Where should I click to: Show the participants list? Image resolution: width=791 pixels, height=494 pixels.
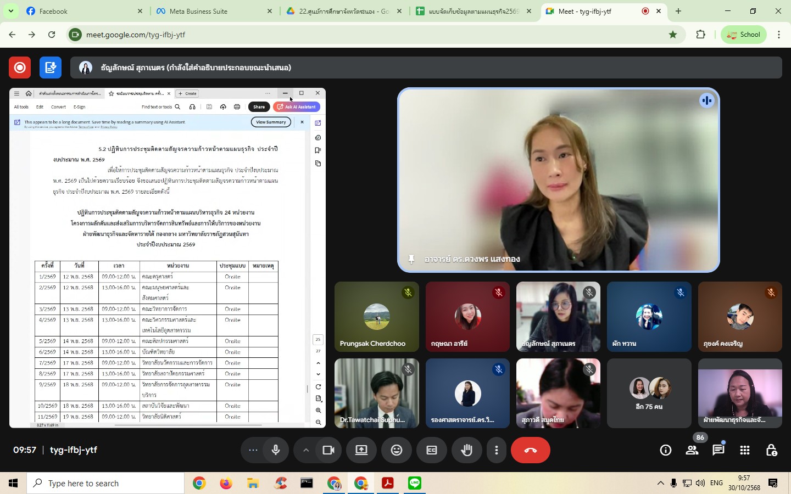coord(692,450)
